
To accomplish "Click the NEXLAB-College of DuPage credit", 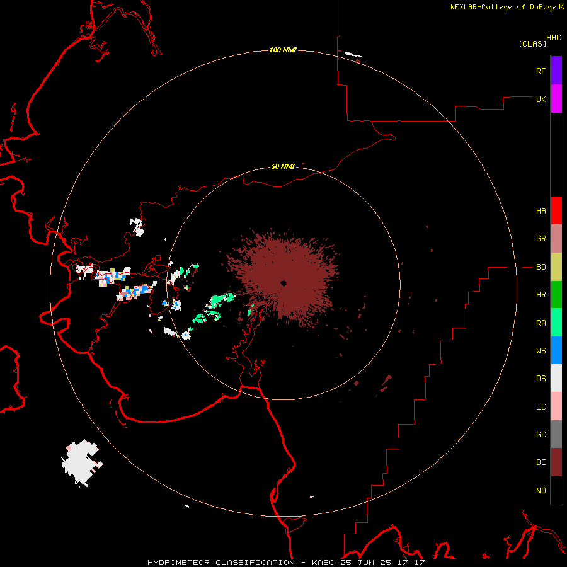I will (507, 7).
